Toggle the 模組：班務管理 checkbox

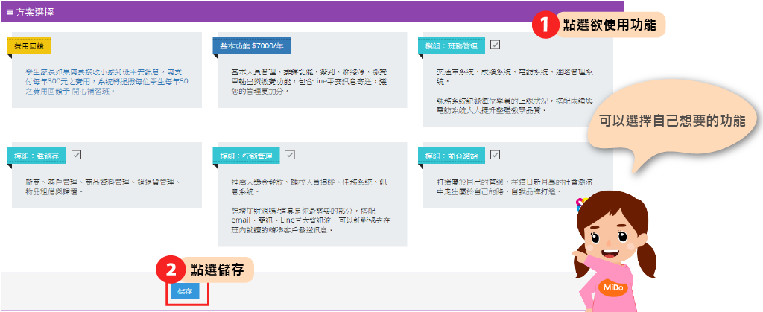pos(496,45)
